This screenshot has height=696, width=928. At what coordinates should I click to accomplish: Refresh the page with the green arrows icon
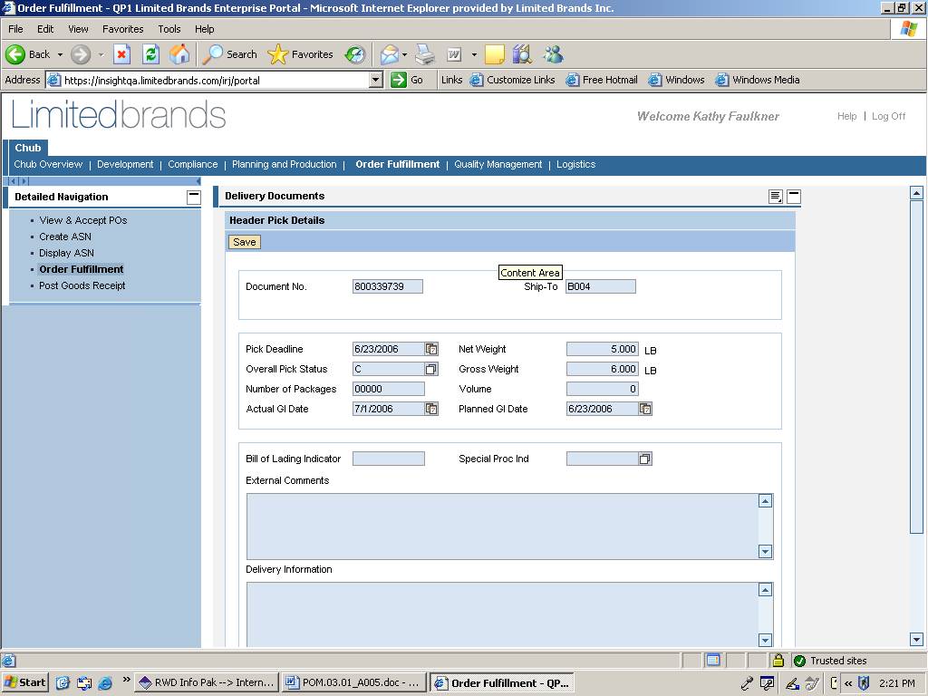[x=151, y=54]
